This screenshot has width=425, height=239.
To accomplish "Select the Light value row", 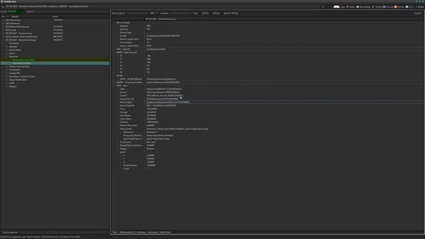I will pos(267,89).
